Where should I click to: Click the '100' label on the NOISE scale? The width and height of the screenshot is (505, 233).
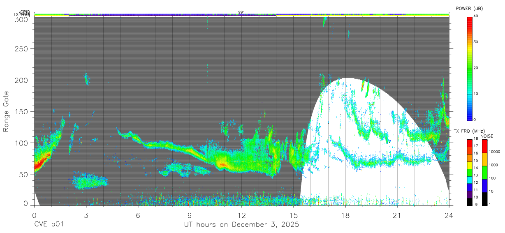coord(492,178)
